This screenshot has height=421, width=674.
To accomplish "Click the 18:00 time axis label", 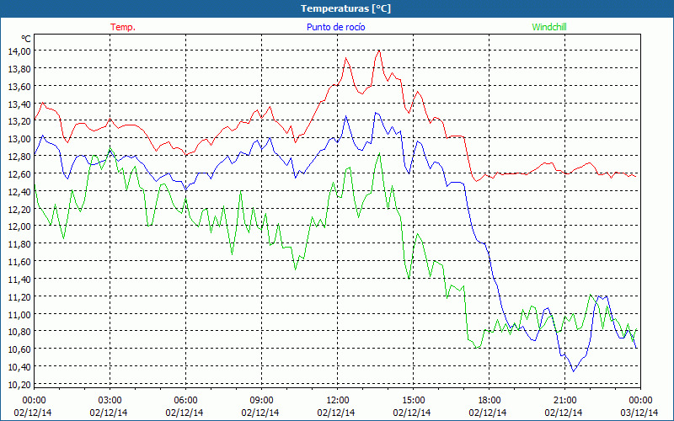I will (489, 401).
